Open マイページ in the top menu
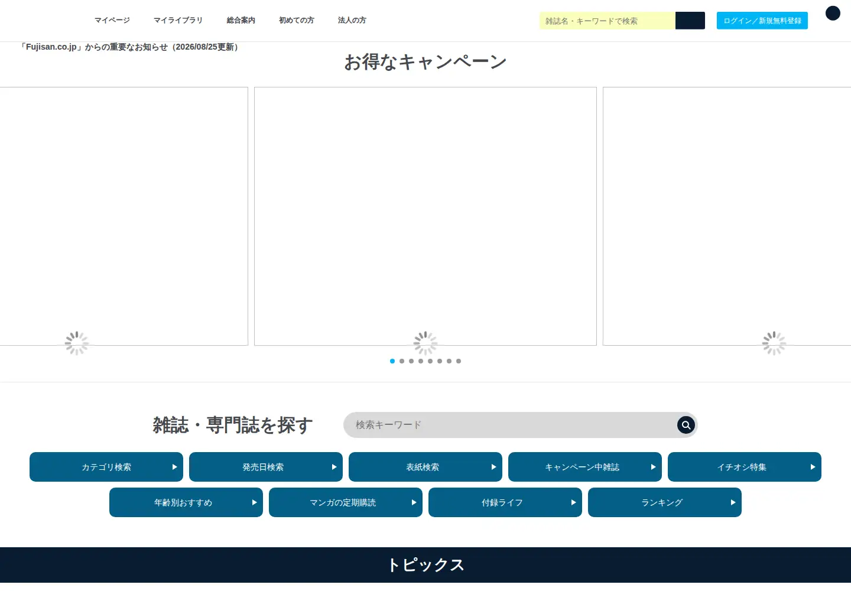Image resolution: width=851 pixels, height=591 pixels. pyautogui.click(x=112, y=20)
